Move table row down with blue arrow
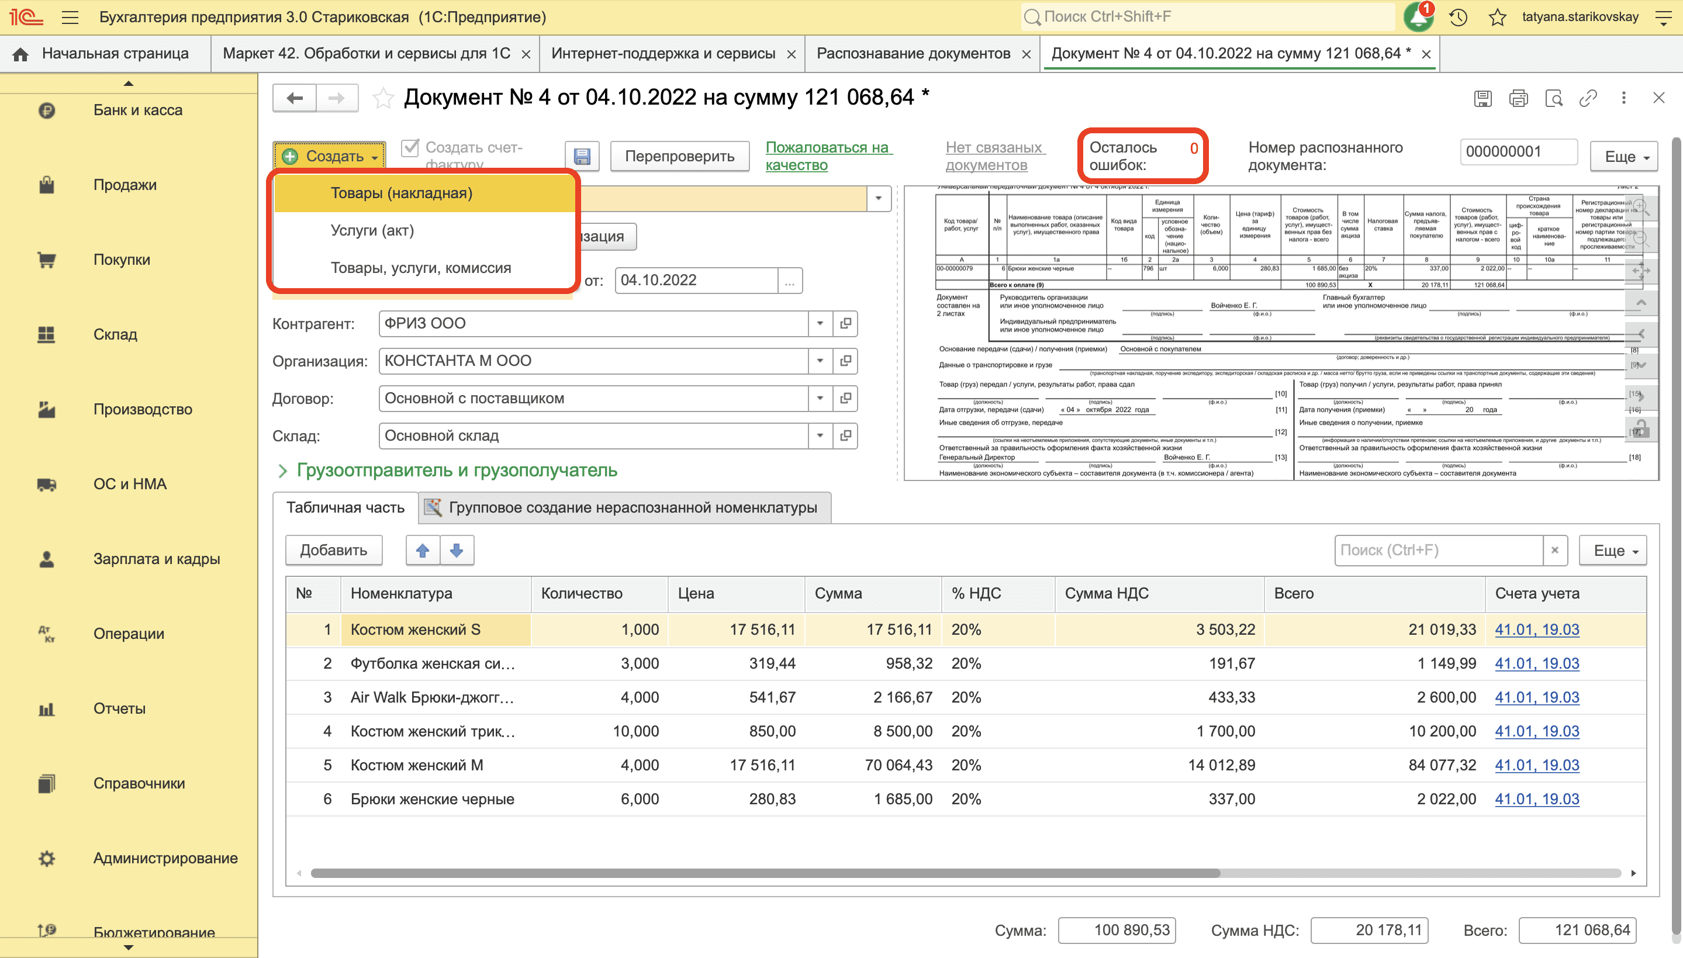The height and width of the screenshot is (958, 1683). 457,550
